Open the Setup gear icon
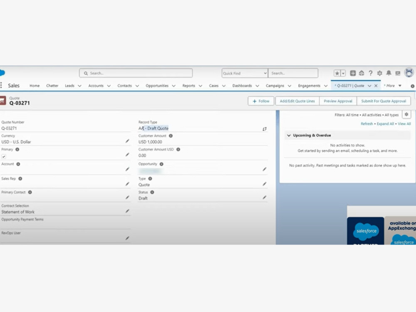 tap(379, 73)
